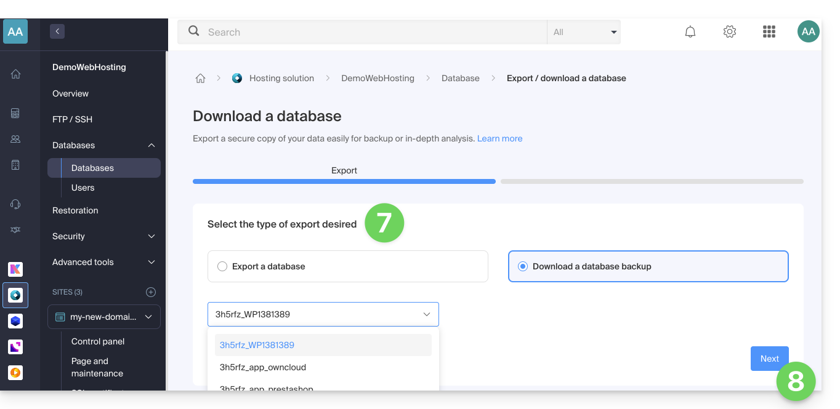
Task: Open the support headset icon in left rail
Action: pos(16,204)
